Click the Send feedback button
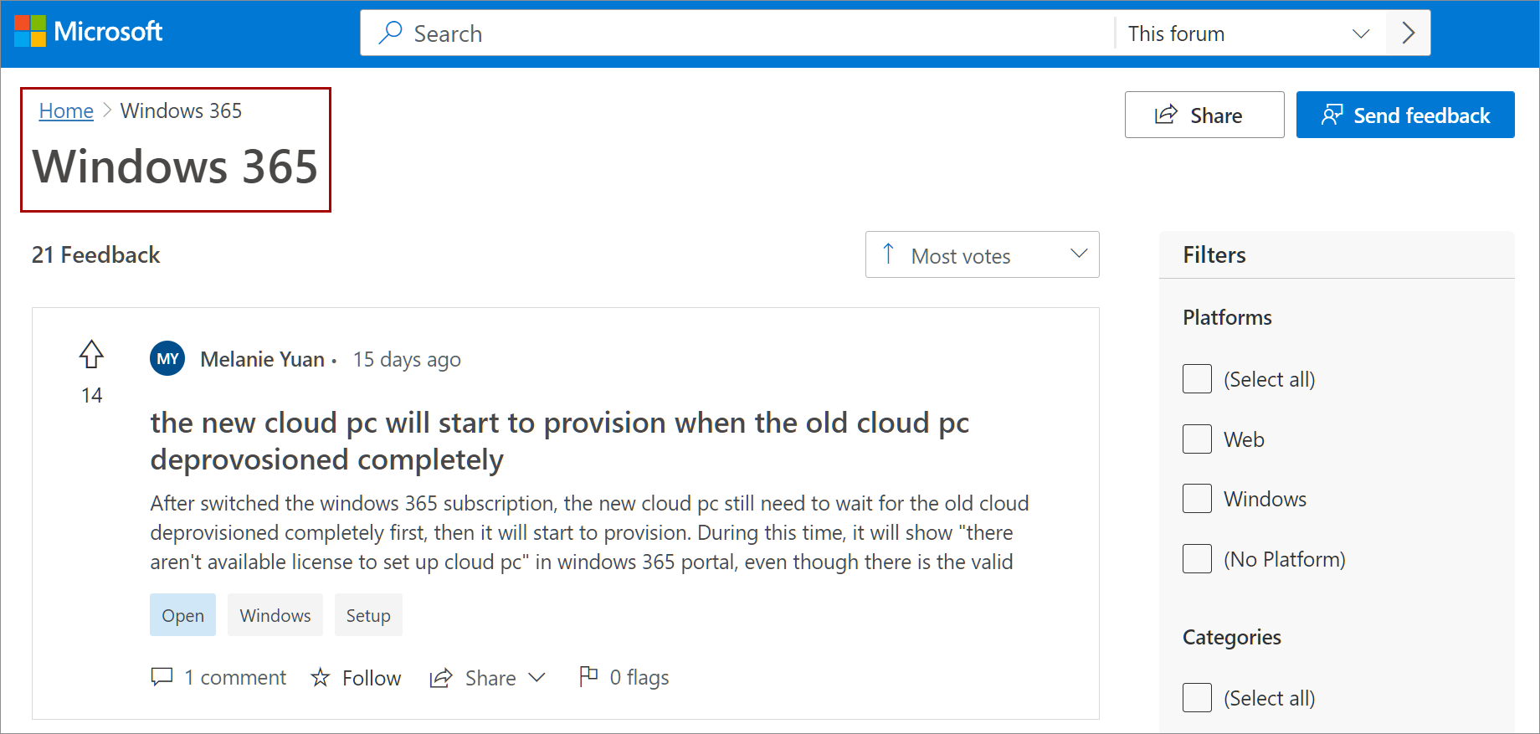1540x734 pixels. point(1405,115)
